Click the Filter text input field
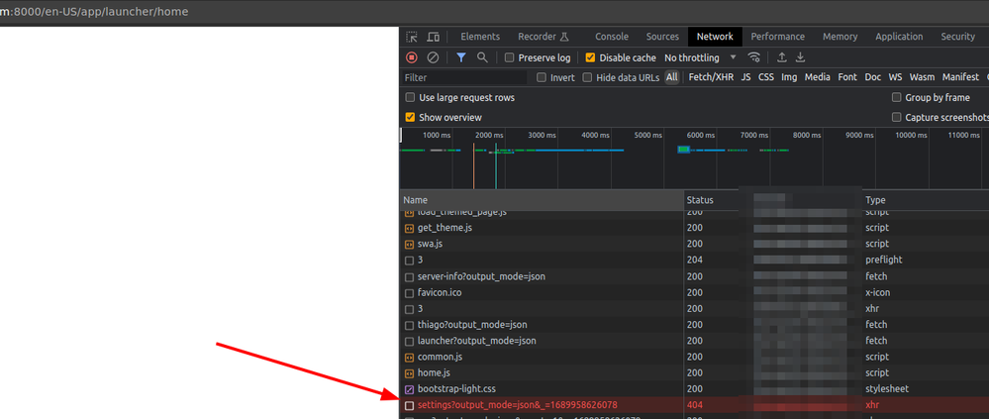 464,77
